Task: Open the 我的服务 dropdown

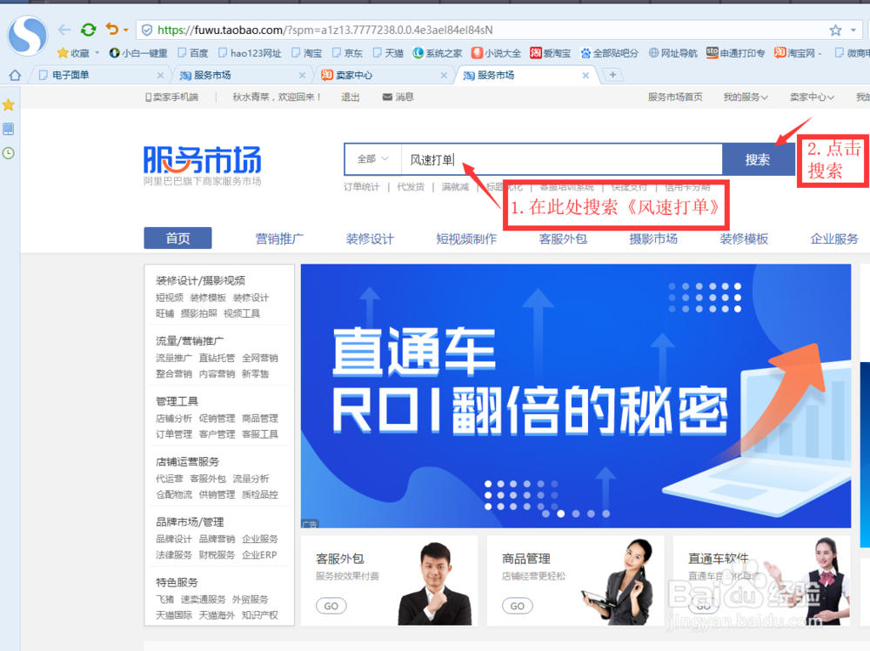Action: tap(744, 97)
